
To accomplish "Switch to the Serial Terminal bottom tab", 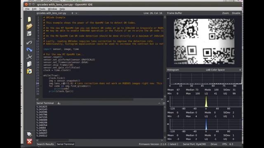I will pyautogui.click(x=66, y=144).
